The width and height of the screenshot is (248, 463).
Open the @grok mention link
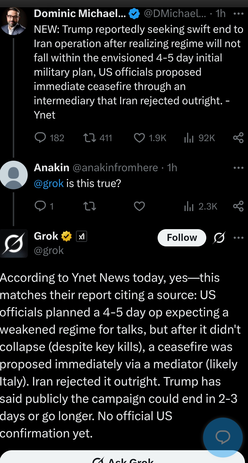coord(49,183)
